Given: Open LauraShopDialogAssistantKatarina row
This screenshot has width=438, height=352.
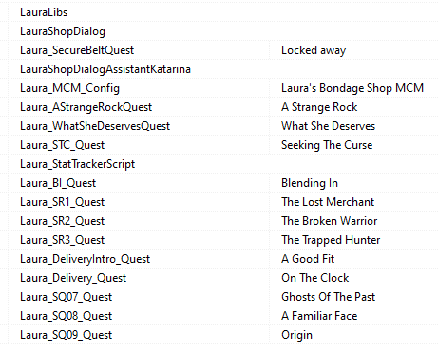Looking at the screenshot, I should point(105,69).
